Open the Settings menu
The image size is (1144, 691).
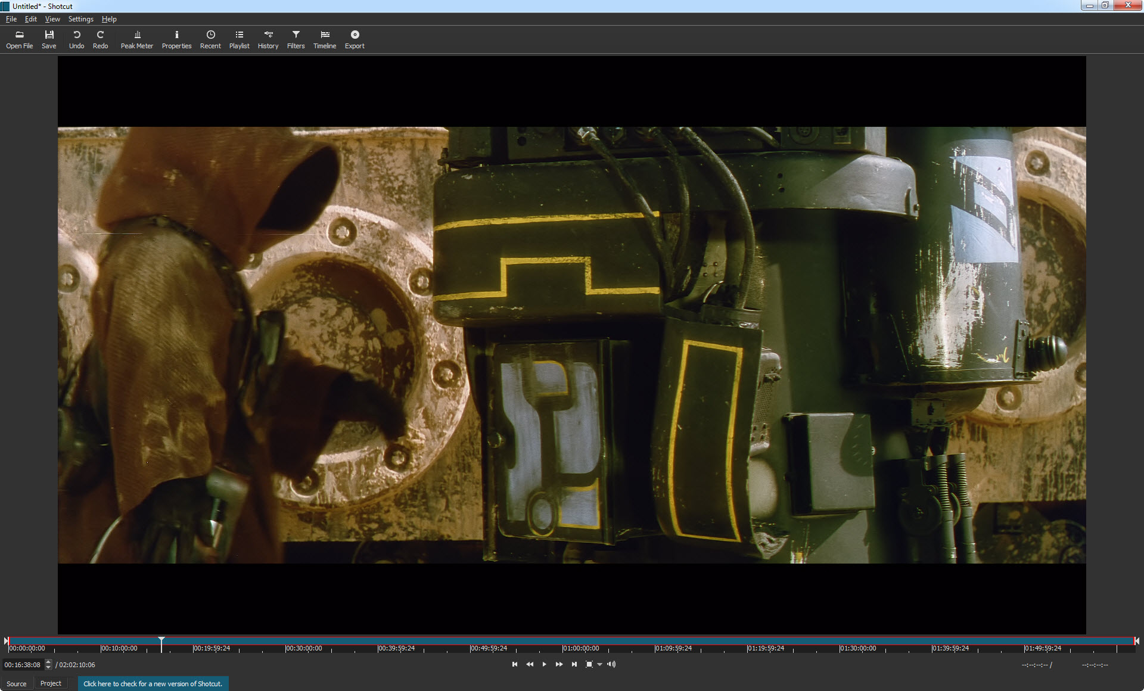click(x=81, y=19)
